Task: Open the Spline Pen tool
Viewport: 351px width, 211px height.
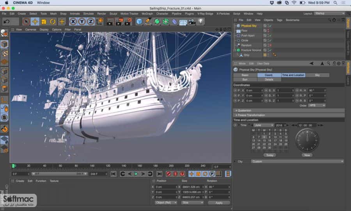Action: (x=148, y=22)
